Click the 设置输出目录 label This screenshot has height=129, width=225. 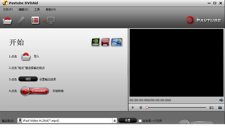pos(47,79)
